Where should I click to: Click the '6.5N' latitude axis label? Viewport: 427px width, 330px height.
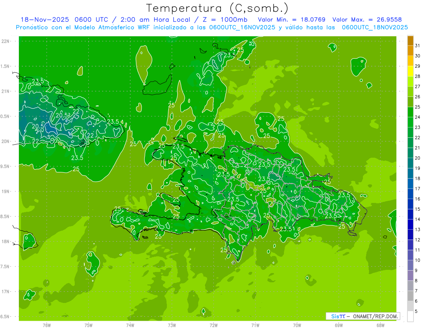tap(5, 316)
